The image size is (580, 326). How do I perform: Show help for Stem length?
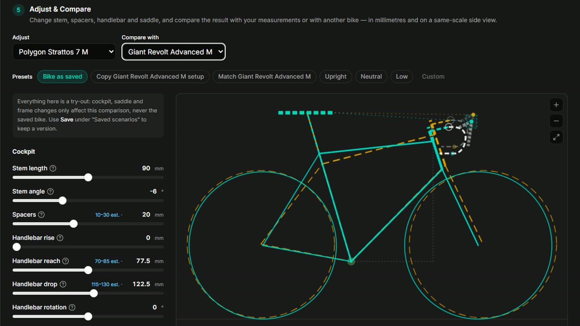53,168
